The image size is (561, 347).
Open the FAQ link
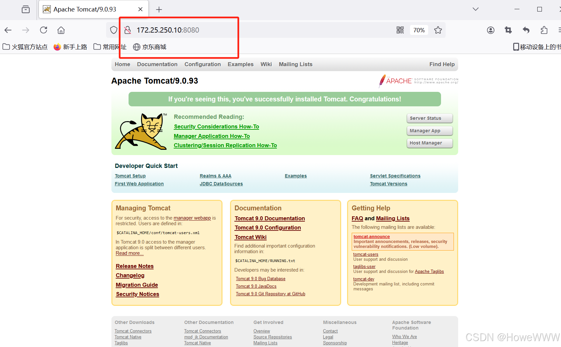(x=357, y=218)
